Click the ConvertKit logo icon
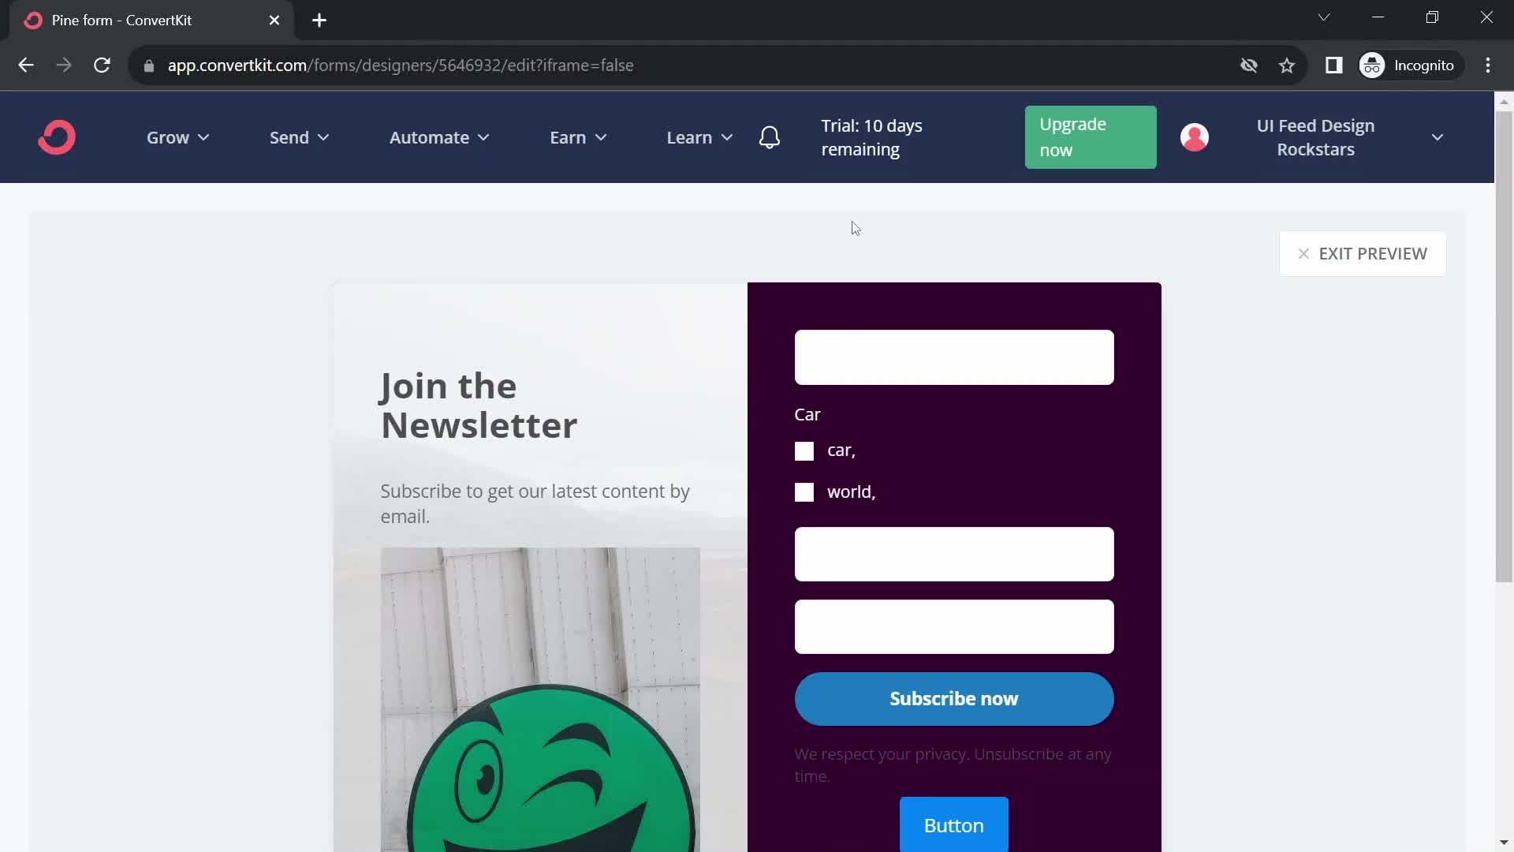The image size is (1514, 852). (56, 136)
